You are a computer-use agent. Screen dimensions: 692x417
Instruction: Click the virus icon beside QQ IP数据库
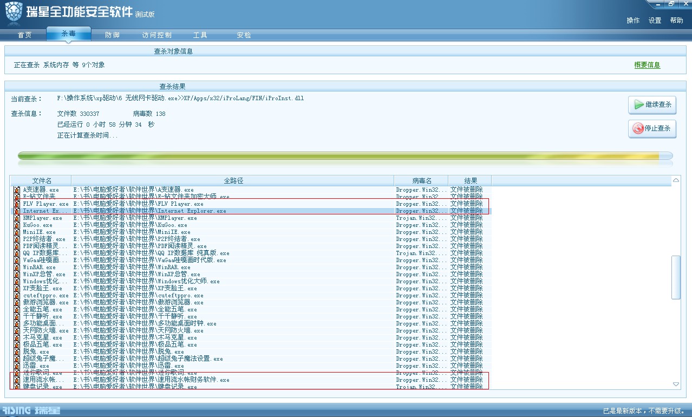click(17, 253)
